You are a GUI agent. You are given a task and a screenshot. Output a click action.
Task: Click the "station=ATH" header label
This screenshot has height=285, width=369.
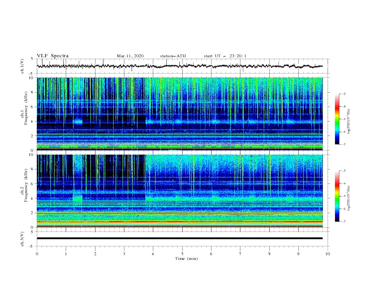(x=173, y=56)
